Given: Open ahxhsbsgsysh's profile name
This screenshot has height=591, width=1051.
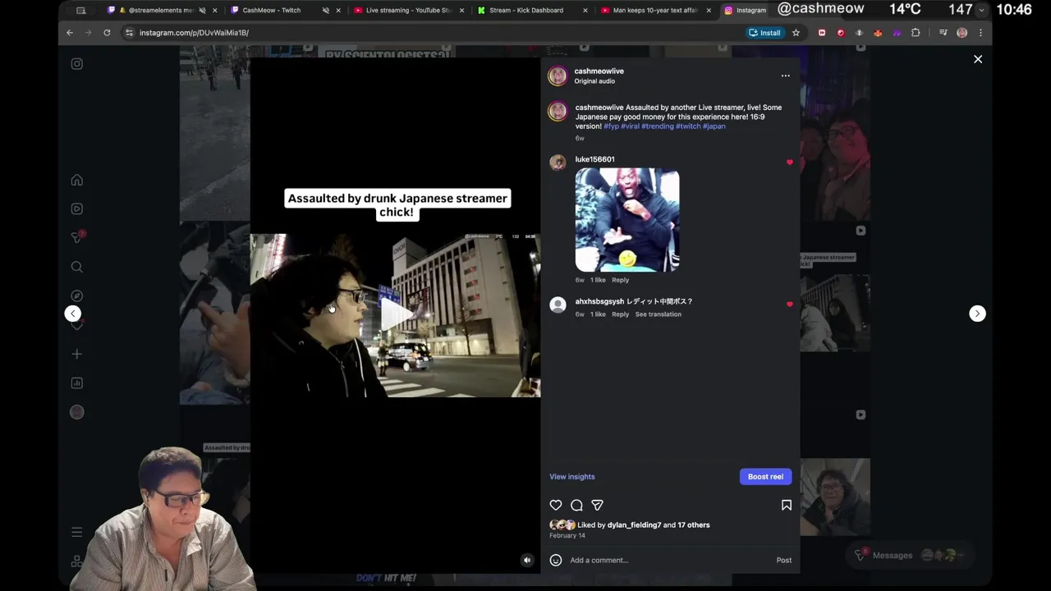Looking at the screenshot, I should click(x=599, y=301).
